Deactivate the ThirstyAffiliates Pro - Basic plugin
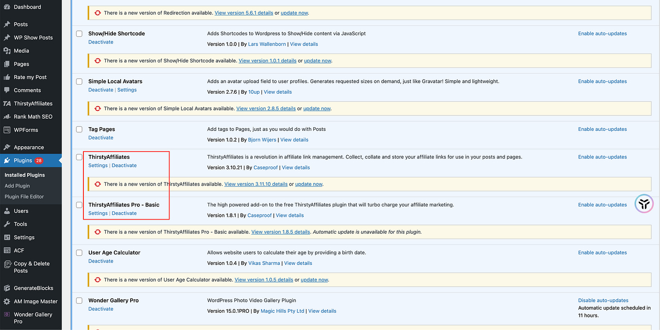 click(124, 213)
